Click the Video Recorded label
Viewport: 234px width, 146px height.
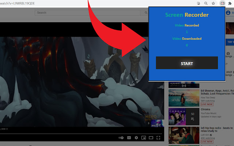187,25
